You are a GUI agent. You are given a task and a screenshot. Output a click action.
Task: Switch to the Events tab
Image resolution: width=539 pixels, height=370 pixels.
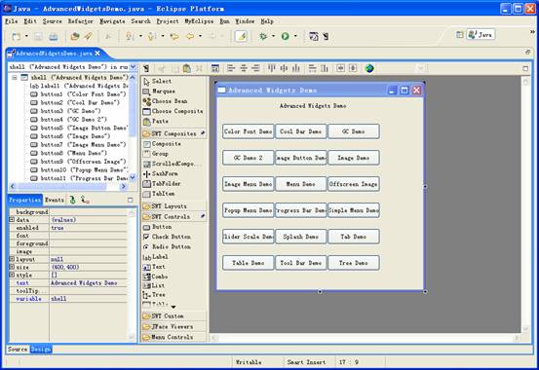pyautogui.click(x=55, y=200)
